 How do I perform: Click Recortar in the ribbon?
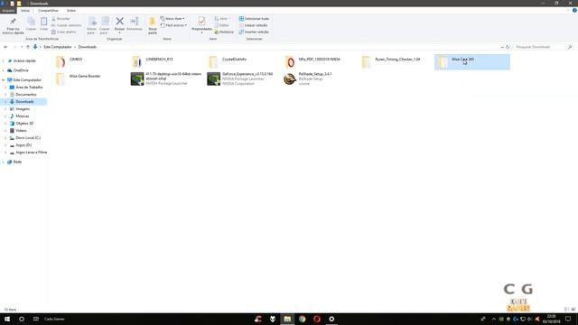pyautogui.click(x=61, y=18)
